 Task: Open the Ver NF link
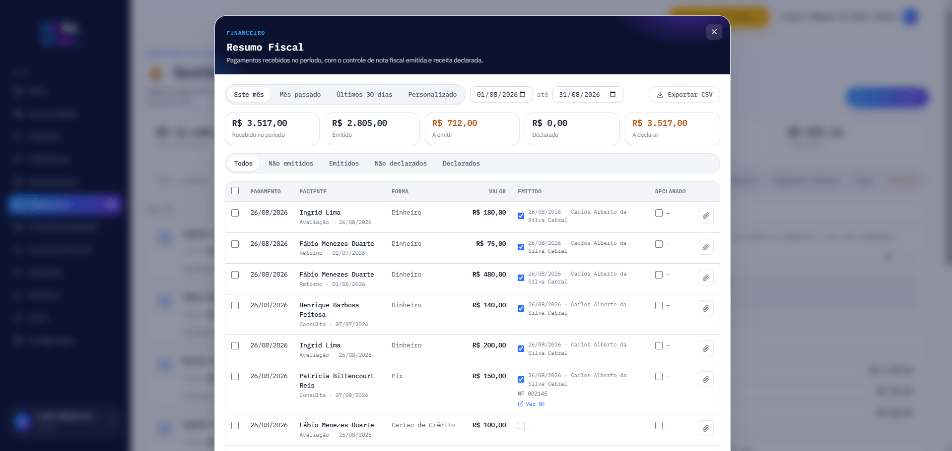point(532,404)
